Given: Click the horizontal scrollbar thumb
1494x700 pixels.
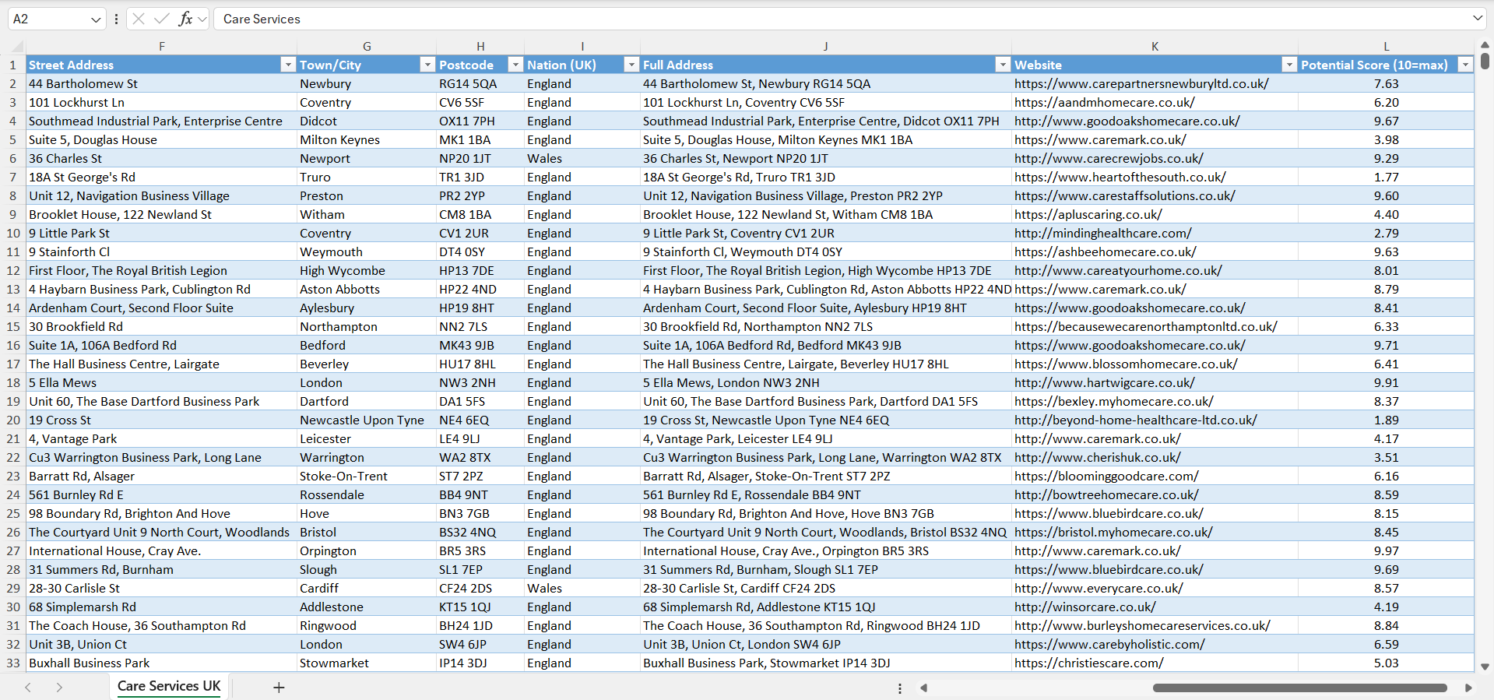Looking at the screenshot, I should point(1299,688).
